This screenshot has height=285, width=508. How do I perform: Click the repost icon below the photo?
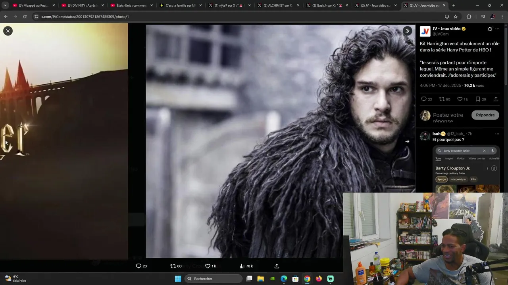[173, 266]
